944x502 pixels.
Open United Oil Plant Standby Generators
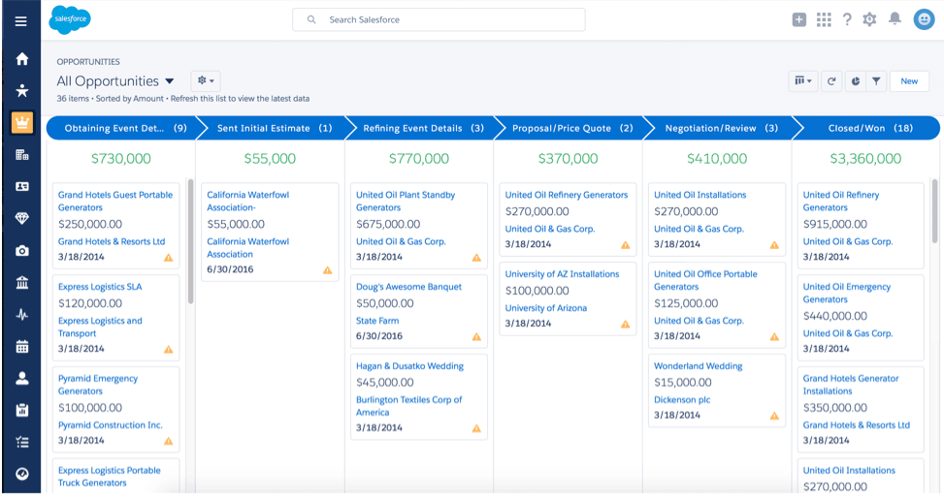click(406, 202)
